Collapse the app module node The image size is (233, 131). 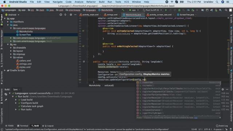coord(5,19)
